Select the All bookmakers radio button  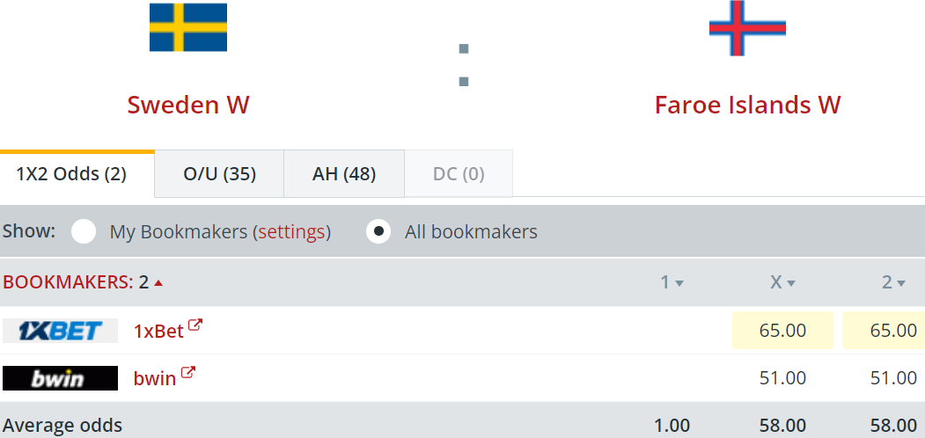click(378, 232)
